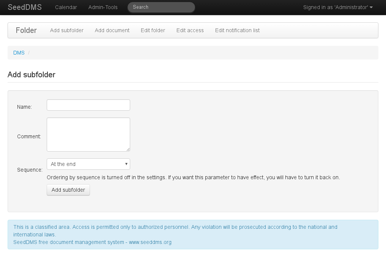Expand the Signed in as 'Administrator' menu
The height and width of the screenshot is (255, 386).
tap(338, 7)
